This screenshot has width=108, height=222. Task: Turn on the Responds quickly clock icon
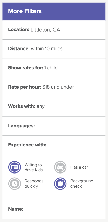coord(14,184)
